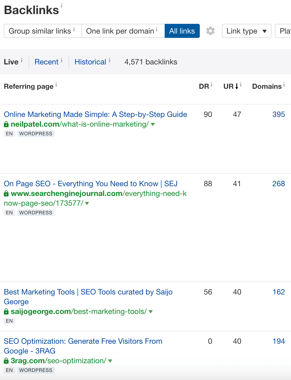Open the backlinks settings gear icon
The width and height of the screenshot is (291, 380).
pyautogui.click(x=210, y=31)
